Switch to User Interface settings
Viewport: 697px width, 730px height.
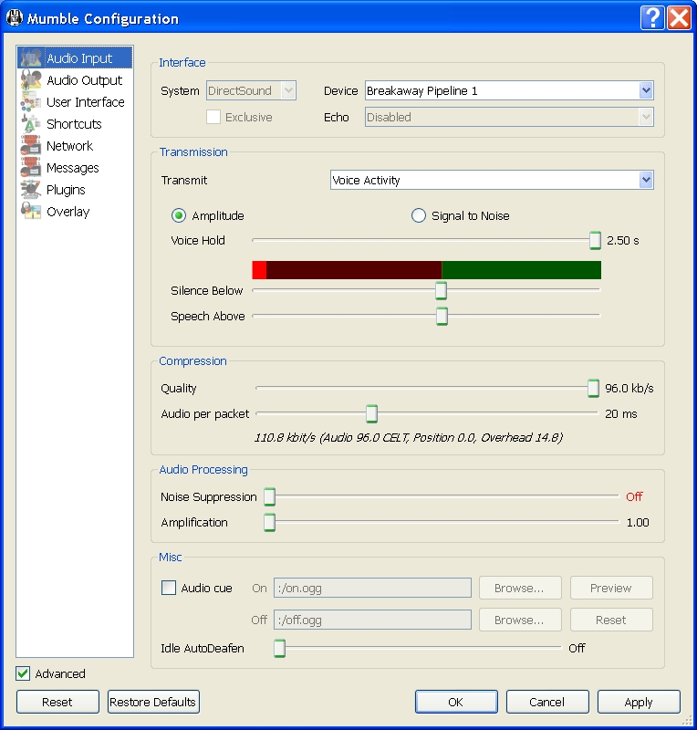point(75,102)
